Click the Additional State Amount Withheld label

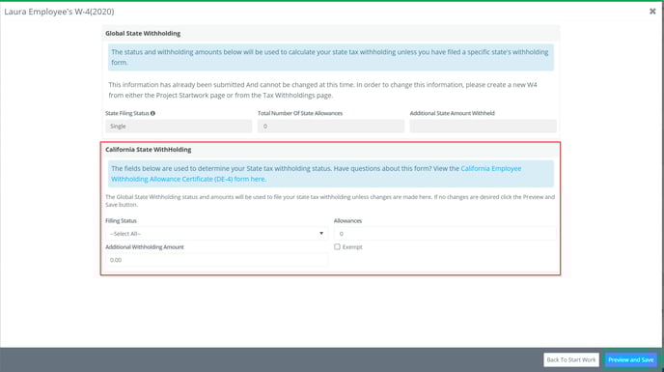[x=452, y=113]
